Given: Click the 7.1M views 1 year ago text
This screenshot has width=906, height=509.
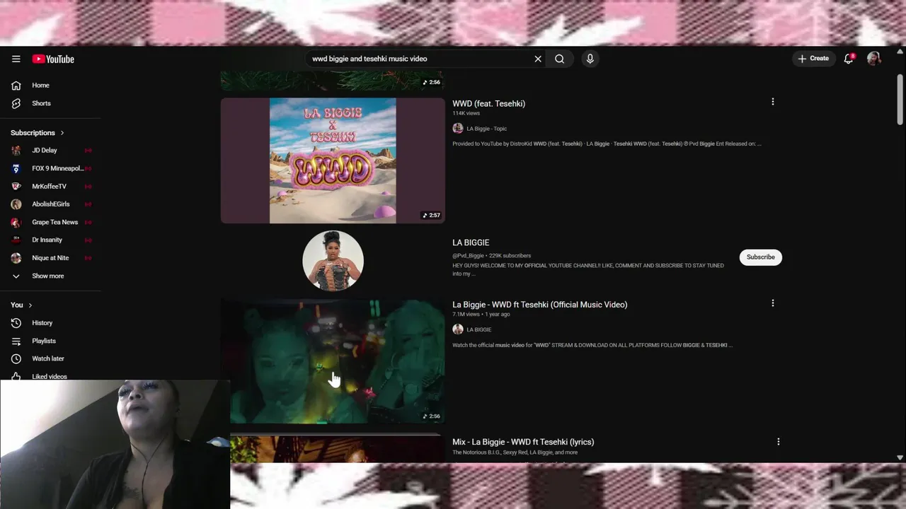Looking at the screenshot, I should click(x=481, y=315).
